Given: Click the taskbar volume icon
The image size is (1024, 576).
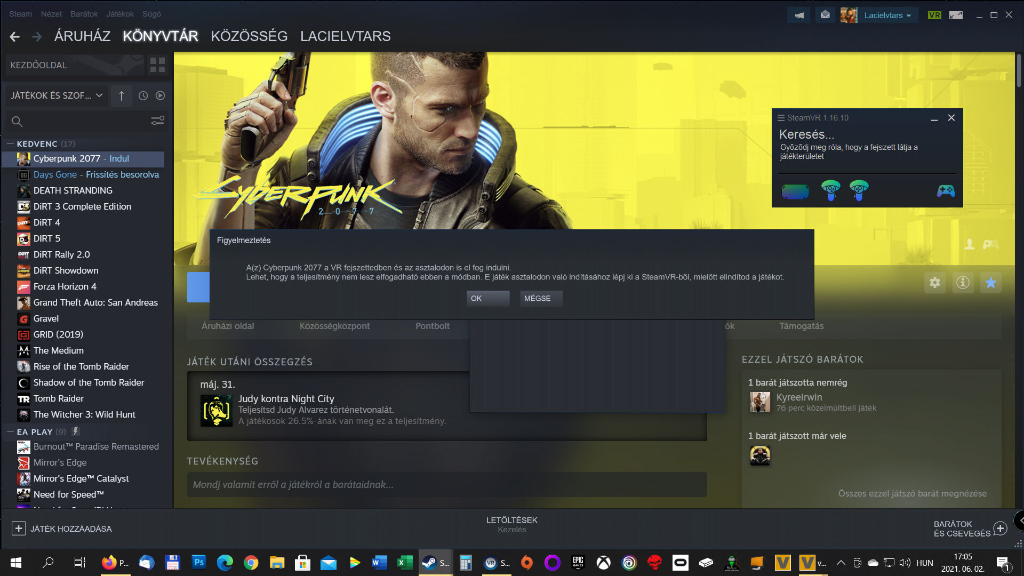Looking at the screenshot, I should coord(905,563).
